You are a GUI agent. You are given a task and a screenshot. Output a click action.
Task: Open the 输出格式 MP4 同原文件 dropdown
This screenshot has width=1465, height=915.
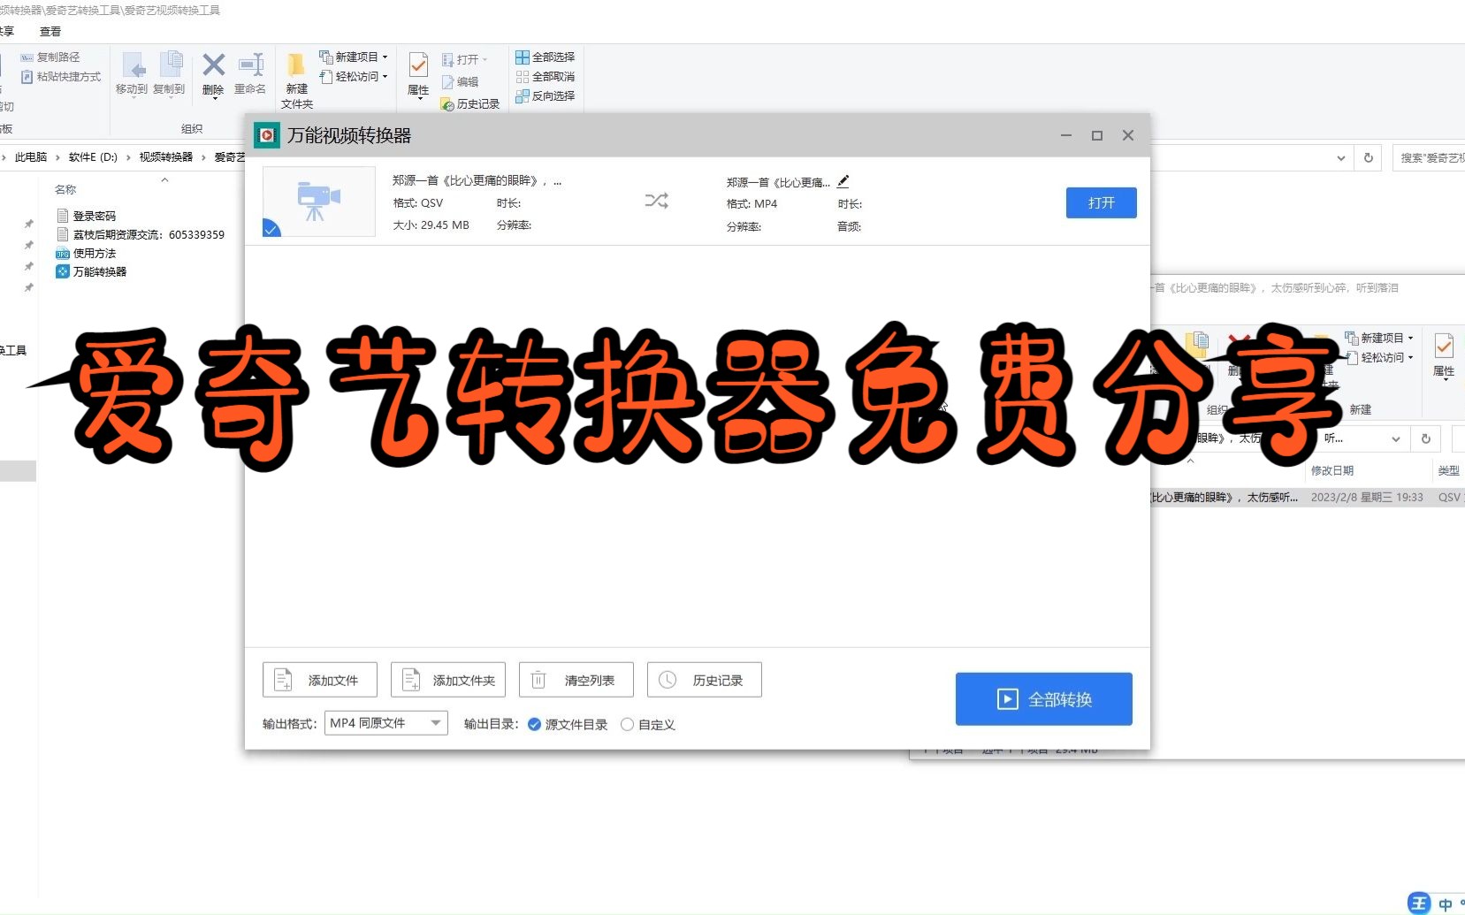pos(386,723)
